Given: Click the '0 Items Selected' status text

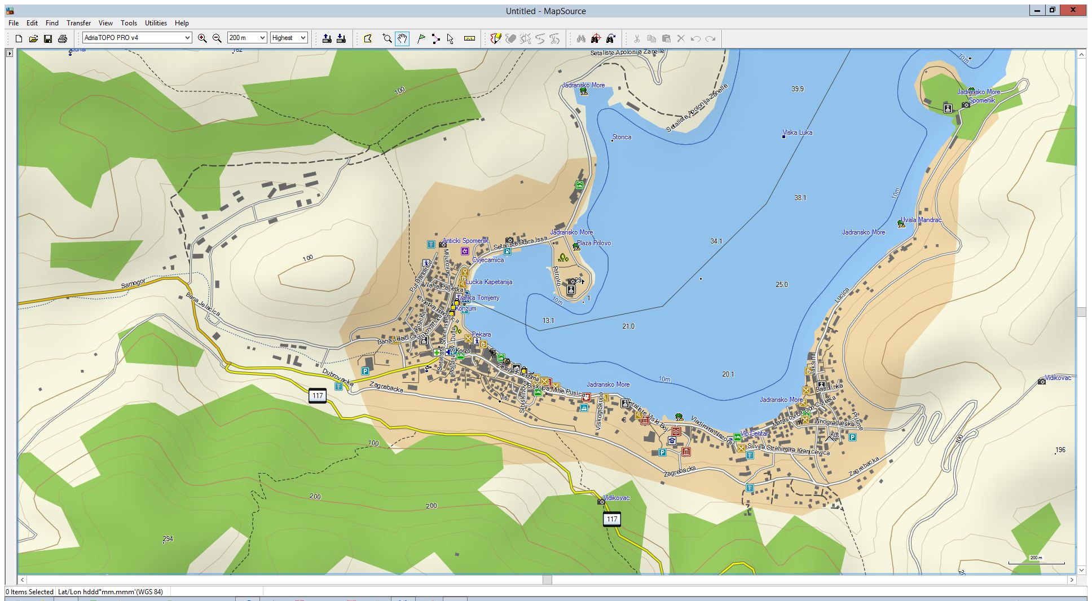Looking at the screenshot, I should point(29,592).
